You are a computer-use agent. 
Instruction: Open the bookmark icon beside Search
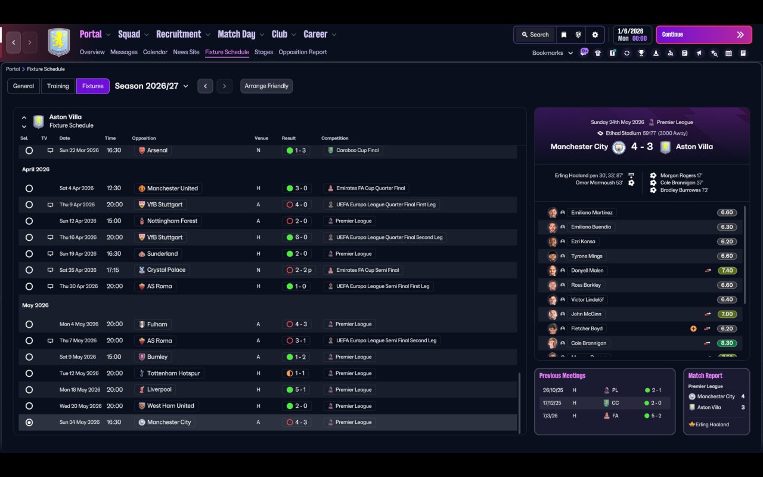point(563,35)
